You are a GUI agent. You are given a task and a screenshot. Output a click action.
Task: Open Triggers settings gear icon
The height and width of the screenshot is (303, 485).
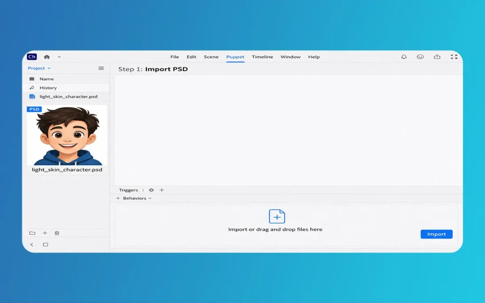tap(151, 190)
